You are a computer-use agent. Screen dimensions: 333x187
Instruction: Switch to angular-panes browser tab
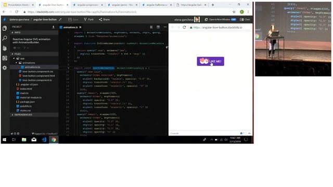click(122, 5)
